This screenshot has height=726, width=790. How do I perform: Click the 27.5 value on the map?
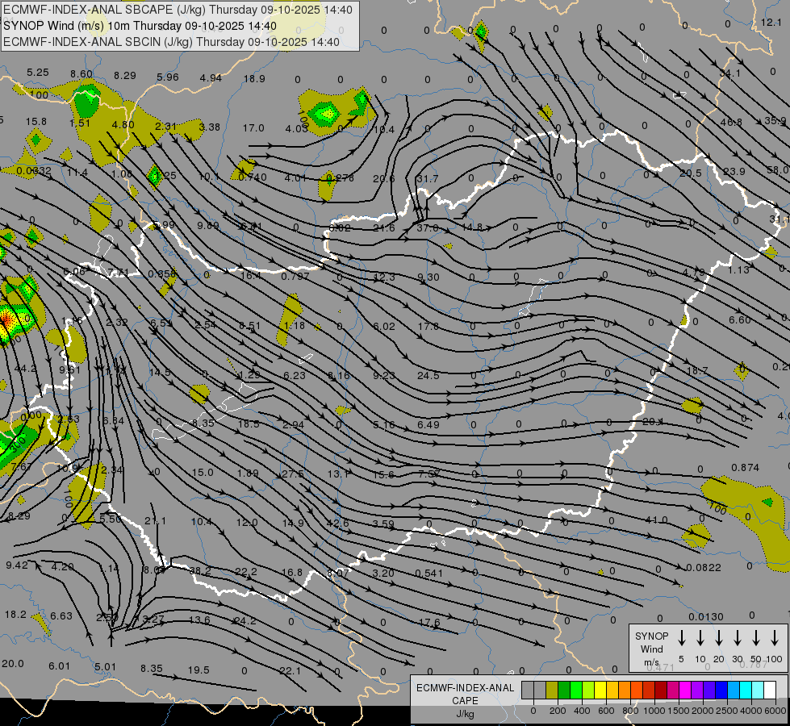293,474
